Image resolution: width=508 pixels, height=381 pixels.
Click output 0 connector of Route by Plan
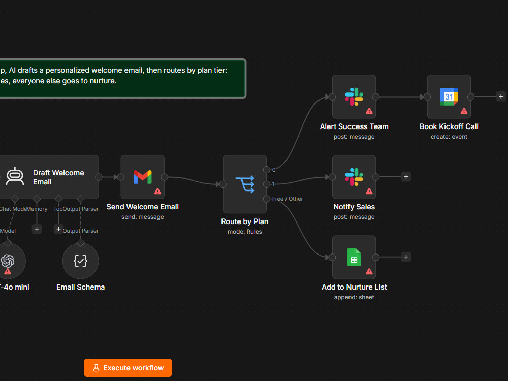click(x=267, y=170)
